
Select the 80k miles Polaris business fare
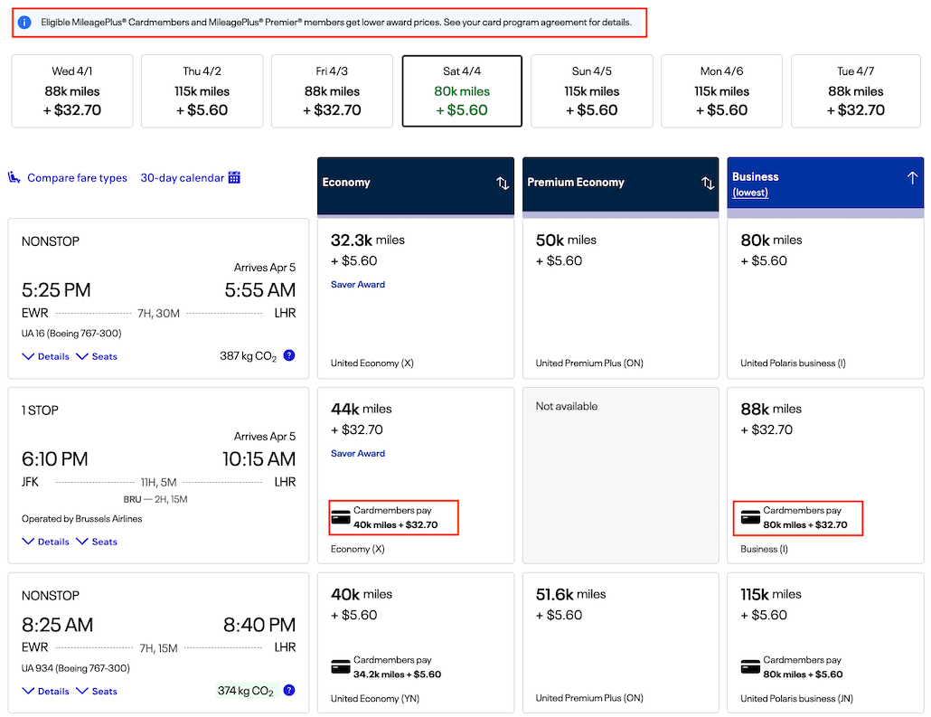click(x=825, y=298)
